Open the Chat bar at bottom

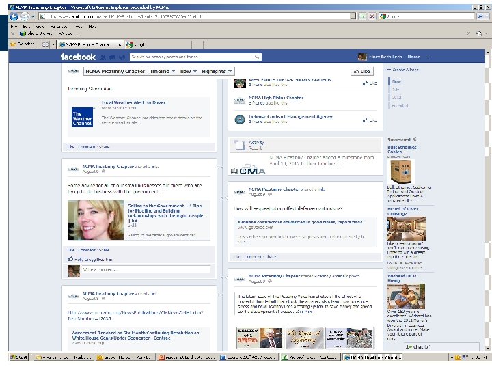click(x=441, y=346)
